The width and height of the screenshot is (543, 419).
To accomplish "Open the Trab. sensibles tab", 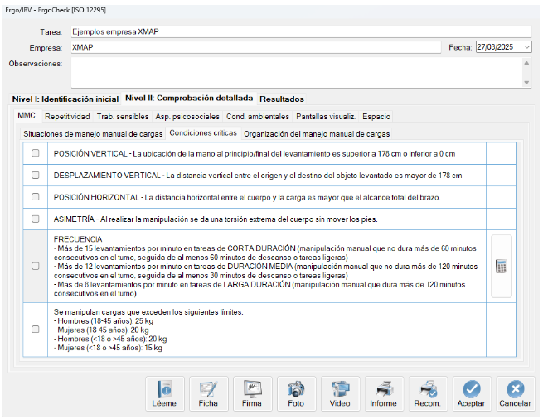I will 123,117.
